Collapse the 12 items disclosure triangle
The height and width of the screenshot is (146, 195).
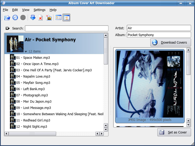coord(26,51)
